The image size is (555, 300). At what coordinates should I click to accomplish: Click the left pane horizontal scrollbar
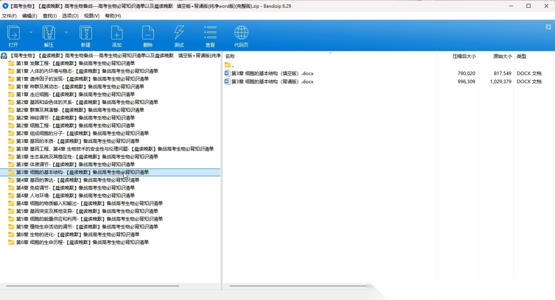coord(92,286)
